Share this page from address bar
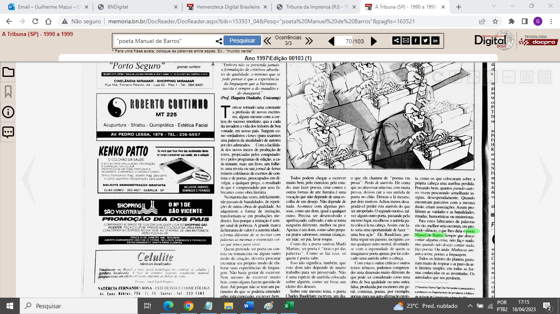This screenshot has width=560, height=314. pyautogui.click(x=482, y=21)
